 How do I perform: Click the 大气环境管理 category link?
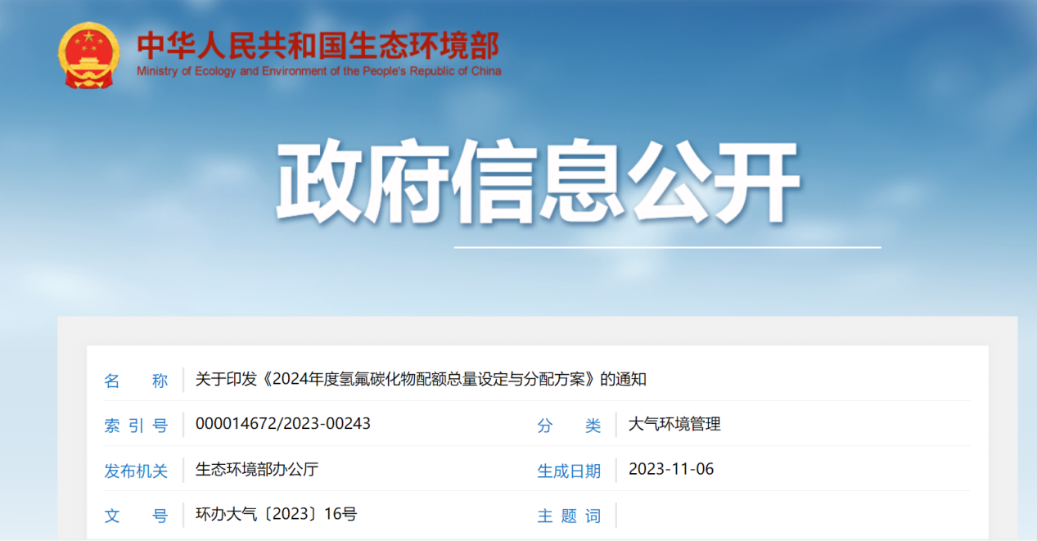(675, 425)
